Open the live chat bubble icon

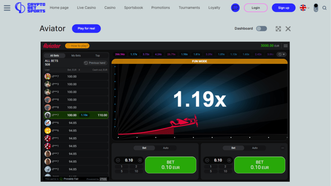[x=235, y=8]
